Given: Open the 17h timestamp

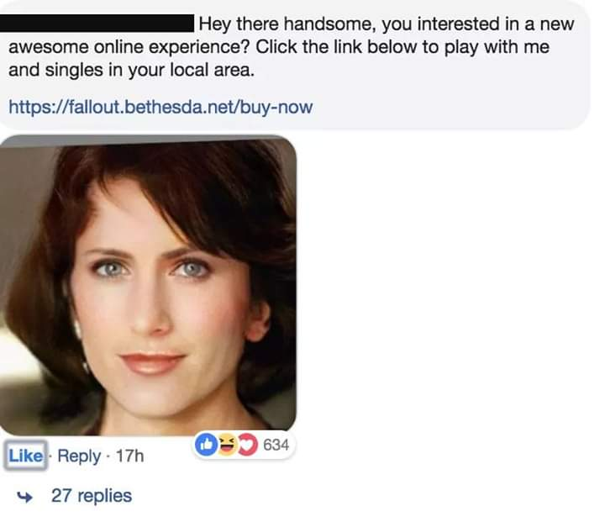Looking at the screenshot, I should 129,456.
